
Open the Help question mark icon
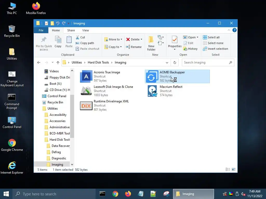[235, 30]
